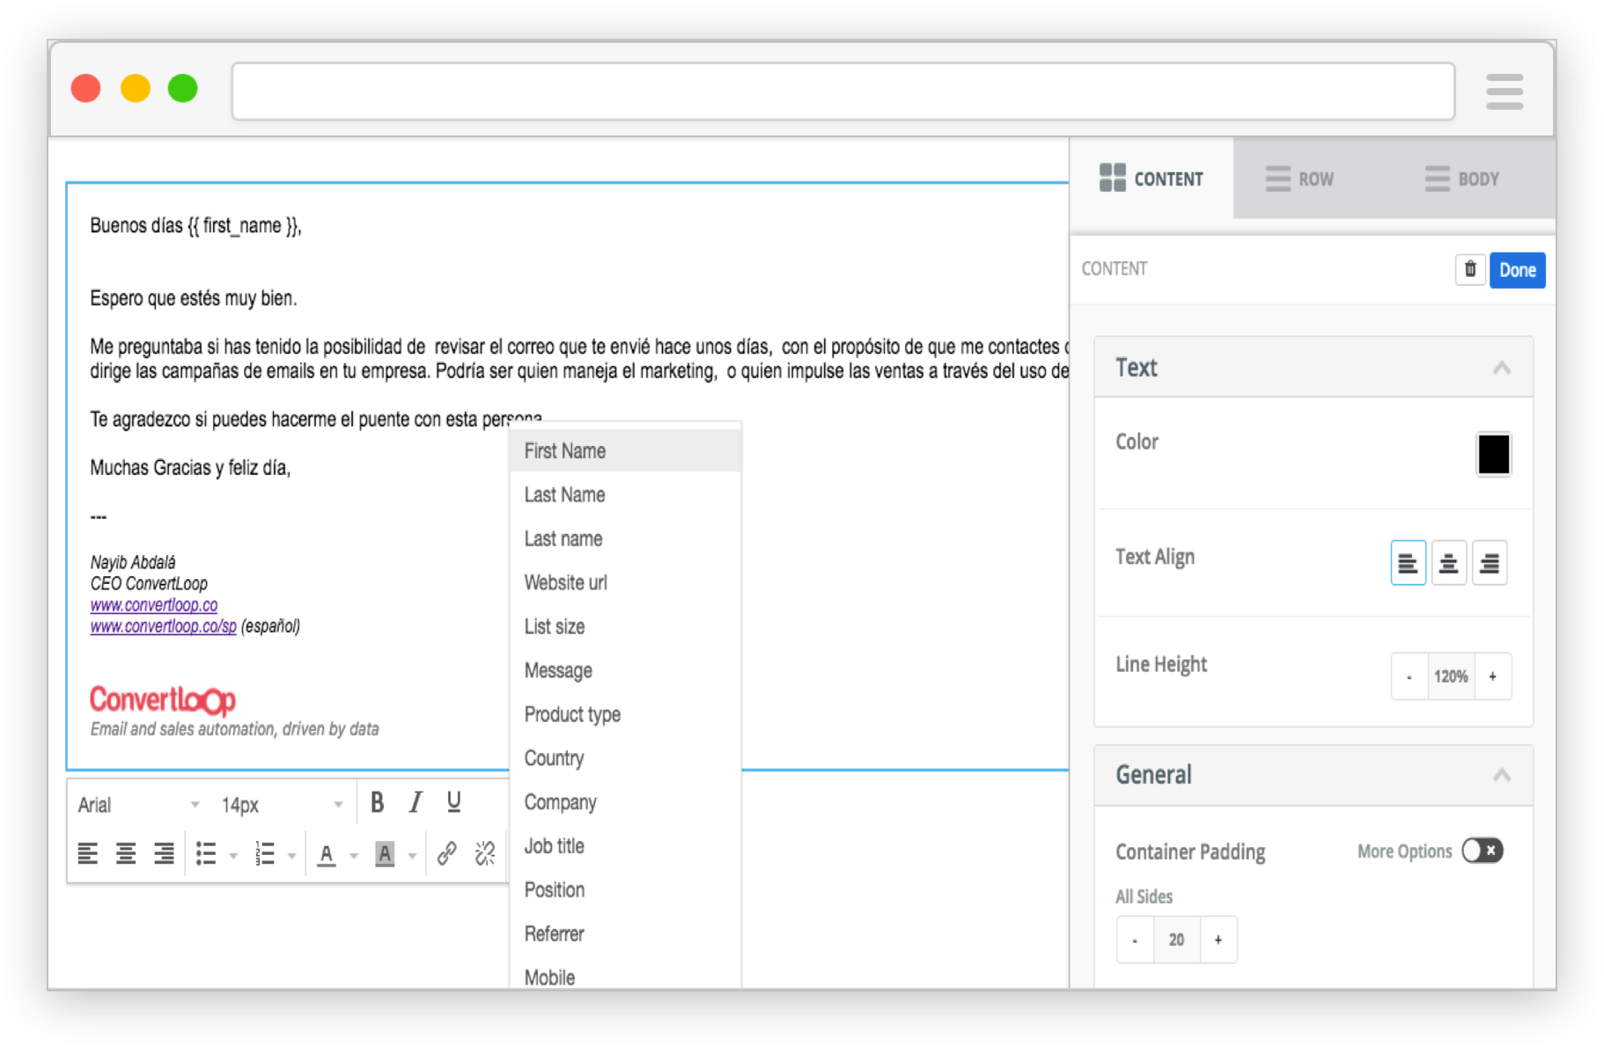Open www.convertloop.co link
1604x1045 pixels.
[x=154, y=605]
